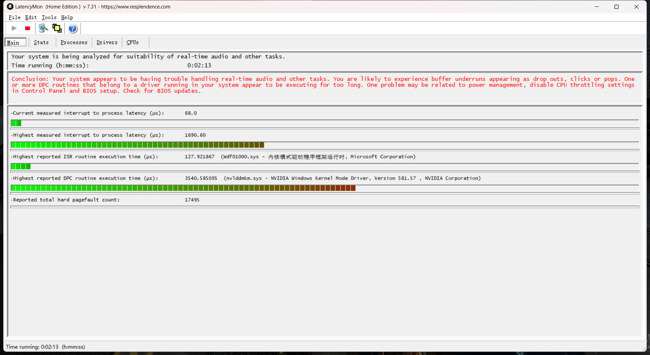Image resolution: width=650 pixels, height=355 pixels.
Task: Open the Edit menu
Action: (x=31, y=17)
